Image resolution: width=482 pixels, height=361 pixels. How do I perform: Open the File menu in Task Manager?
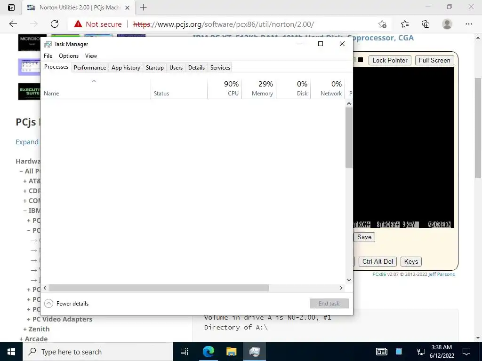(x=48, y=56)
